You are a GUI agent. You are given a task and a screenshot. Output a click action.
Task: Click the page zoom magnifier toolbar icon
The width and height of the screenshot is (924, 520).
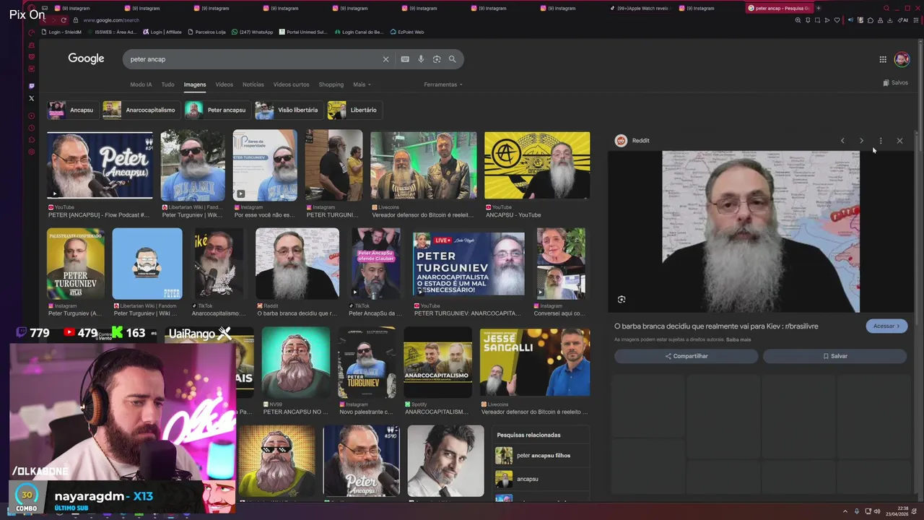pyautogui.click(x=798, y=20)
